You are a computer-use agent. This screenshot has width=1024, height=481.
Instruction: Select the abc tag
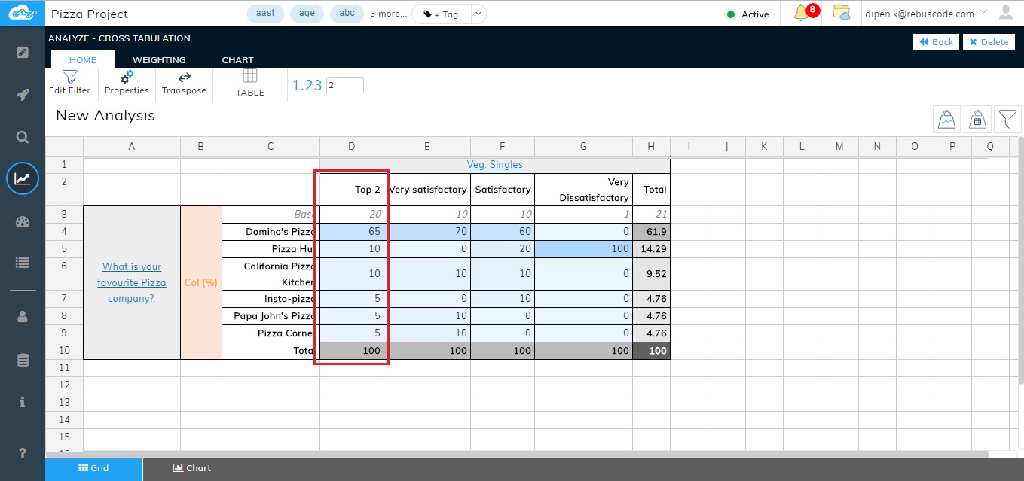[x=347, y=14]
